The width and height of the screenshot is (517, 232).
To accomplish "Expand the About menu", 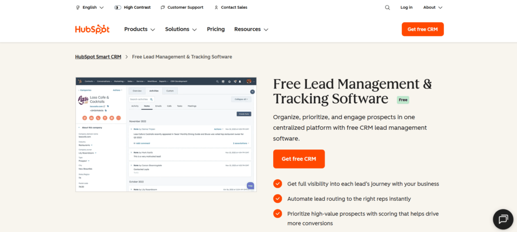I will (x=433, y=7).
